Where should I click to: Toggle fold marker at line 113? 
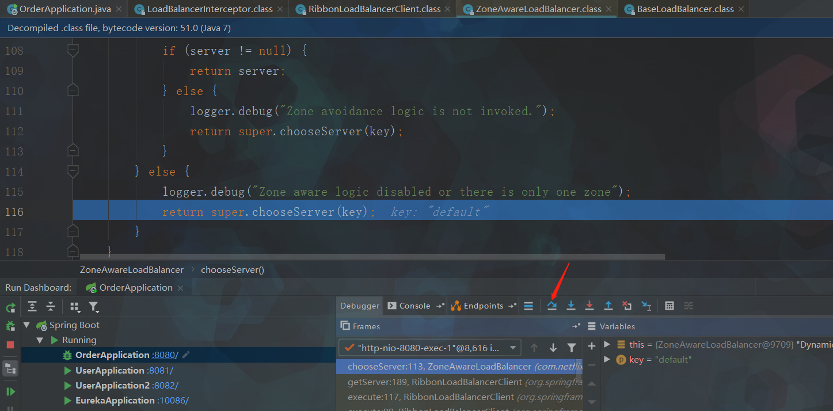tap(73, 151)
